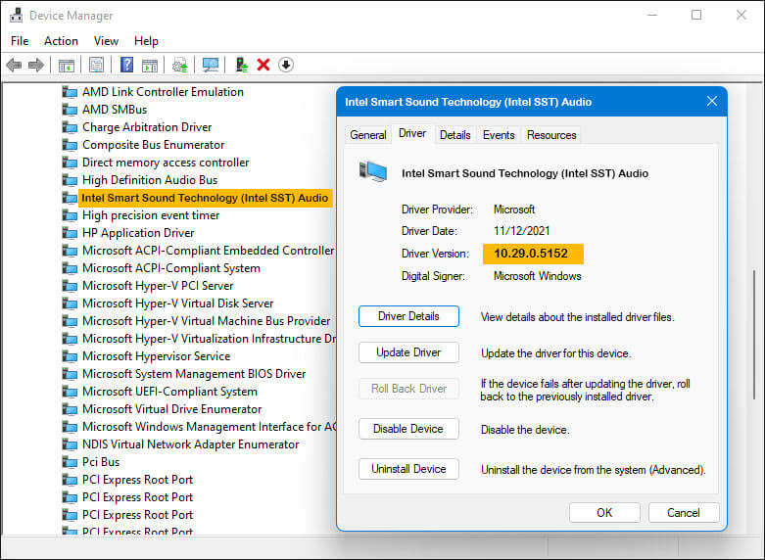Click the computer icon in the Driver tab
765x560 pixels.
pyautogui.click(x=373, y=171)
